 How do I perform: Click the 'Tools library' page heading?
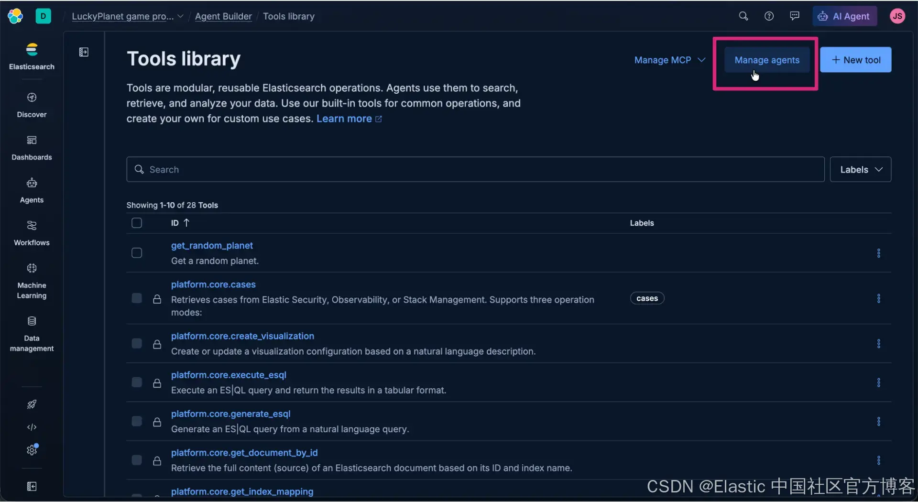184,59
